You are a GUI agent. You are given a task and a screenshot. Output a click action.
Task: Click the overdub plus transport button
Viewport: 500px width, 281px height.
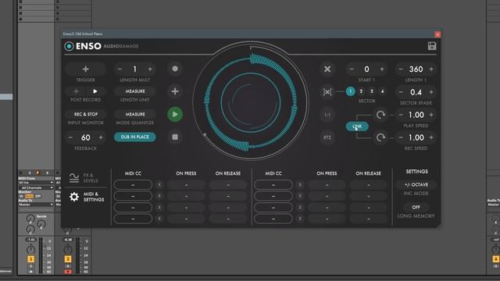point(175,91)
